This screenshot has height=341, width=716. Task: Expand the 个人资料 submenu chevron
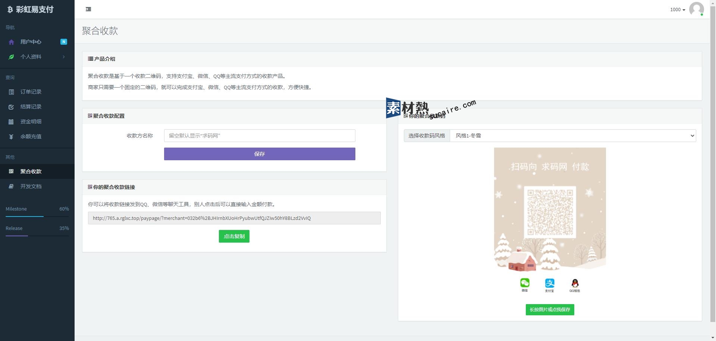pyautogui.click(x=64, y=57)
